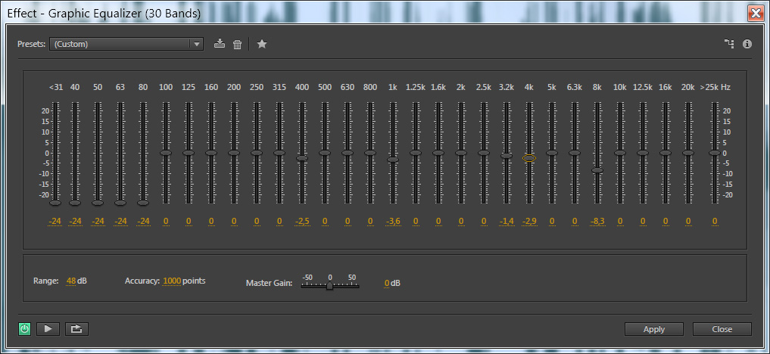Image resolution: width=770 pixels, height=354 pixels.
Task: Toggle the effect power state button
Action: point(25,329)
